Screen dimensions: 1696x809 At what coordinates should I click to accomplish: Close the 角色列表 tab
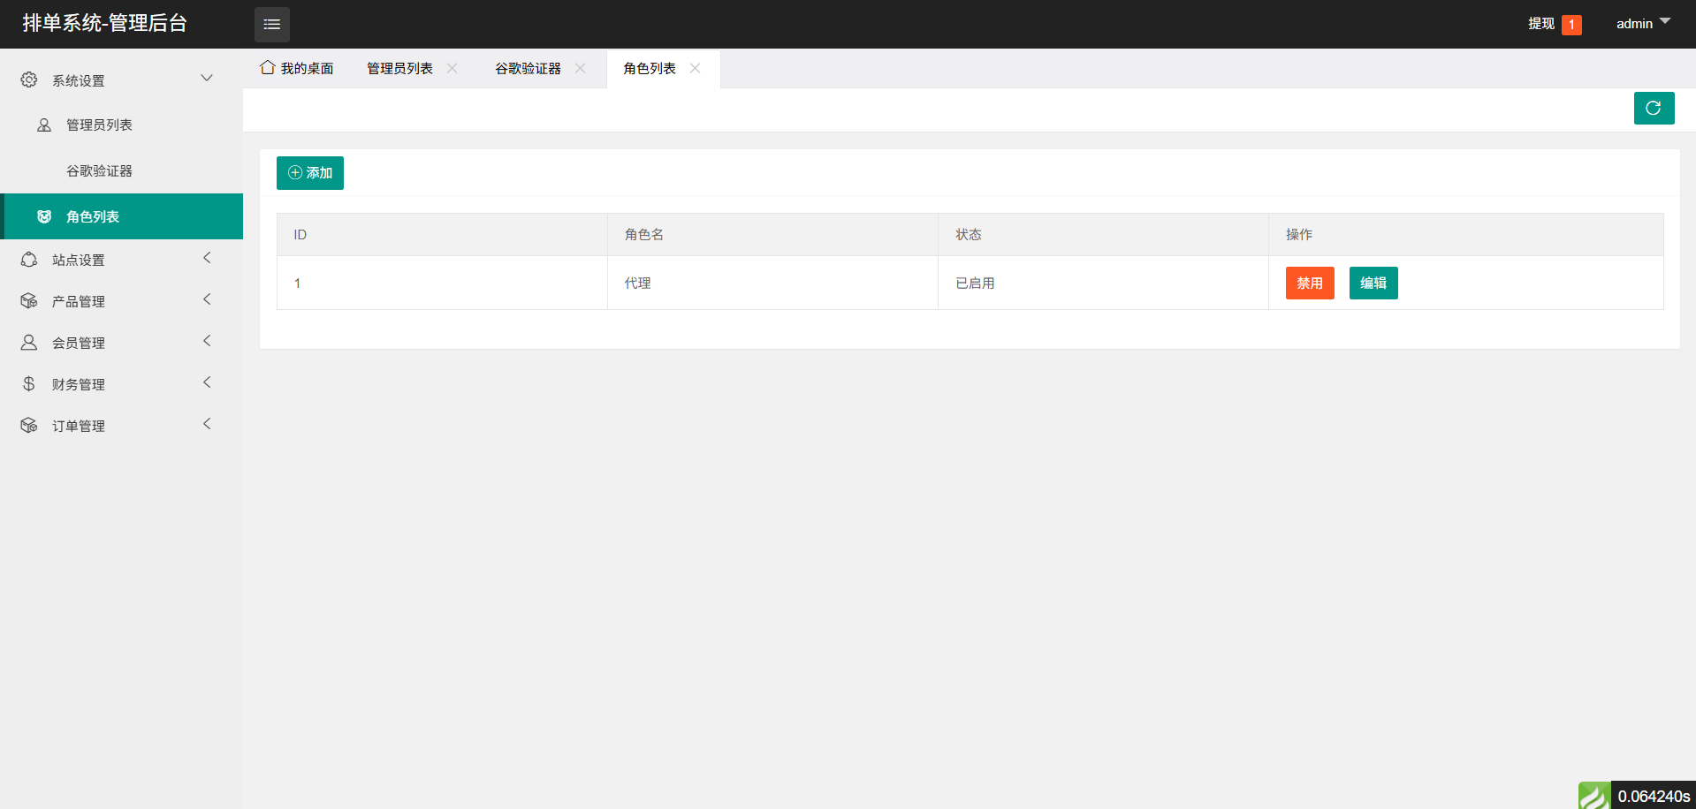(696, 68)
